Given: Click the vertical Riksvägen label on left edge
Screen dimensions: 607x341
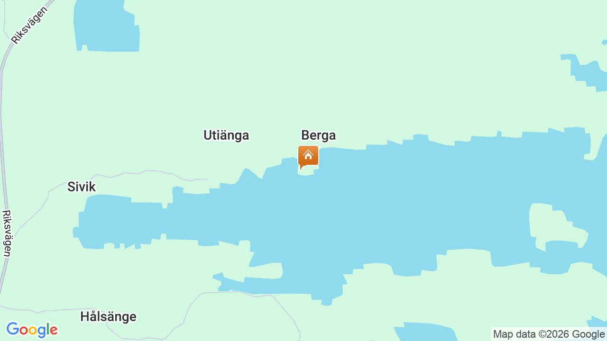Looking at the screenshot, I should pos(7,233).
